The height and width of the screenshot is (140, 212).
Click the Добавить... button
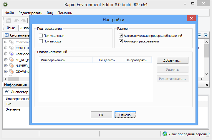tap(173, 60)
